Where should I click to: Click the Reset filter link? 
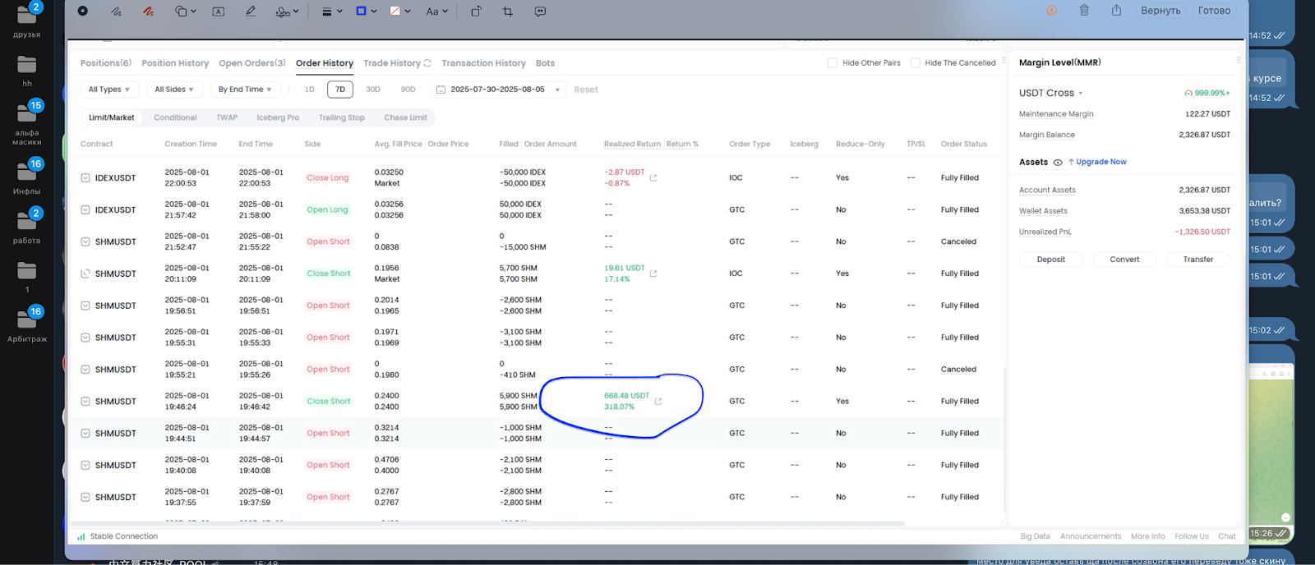586,90
